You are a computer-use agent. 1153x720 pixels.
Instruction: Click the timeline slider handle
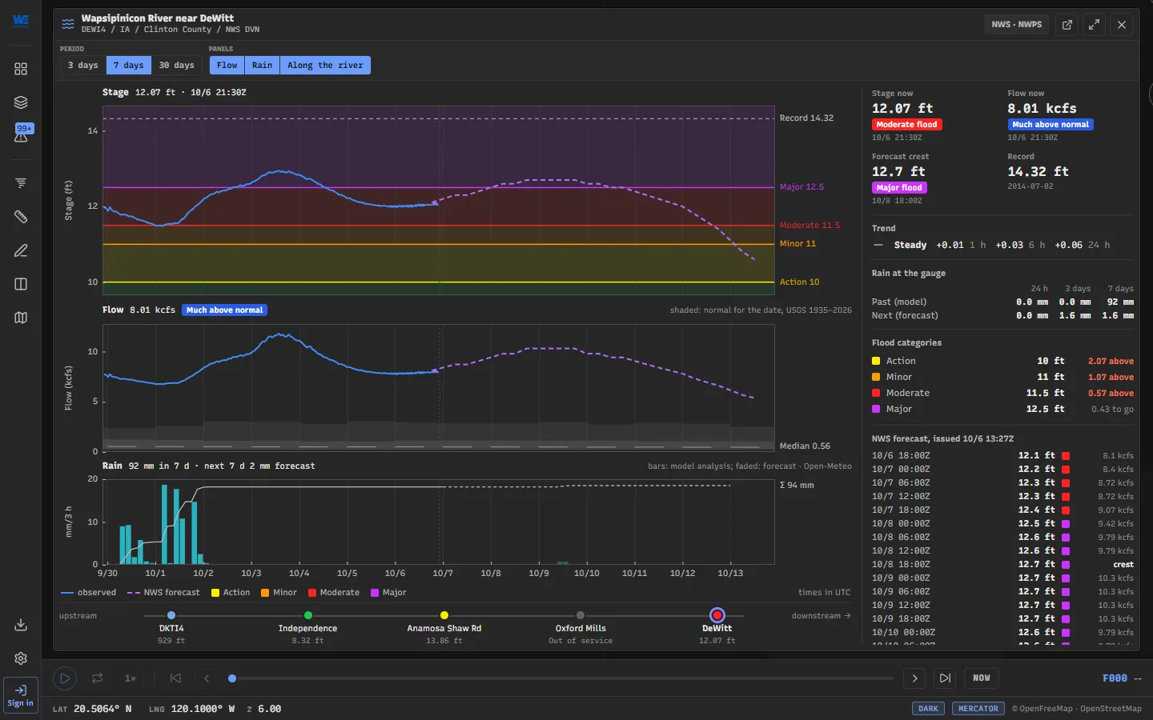(232, 678)
